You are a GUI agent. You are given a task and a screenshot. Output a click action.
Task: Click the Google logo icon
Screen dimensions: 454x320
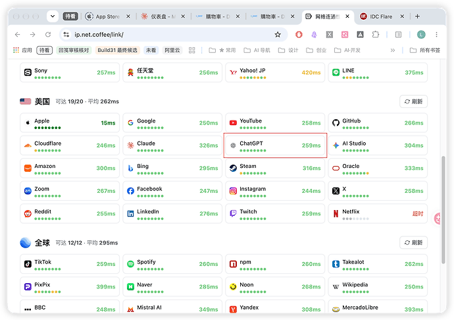[130, 123]
